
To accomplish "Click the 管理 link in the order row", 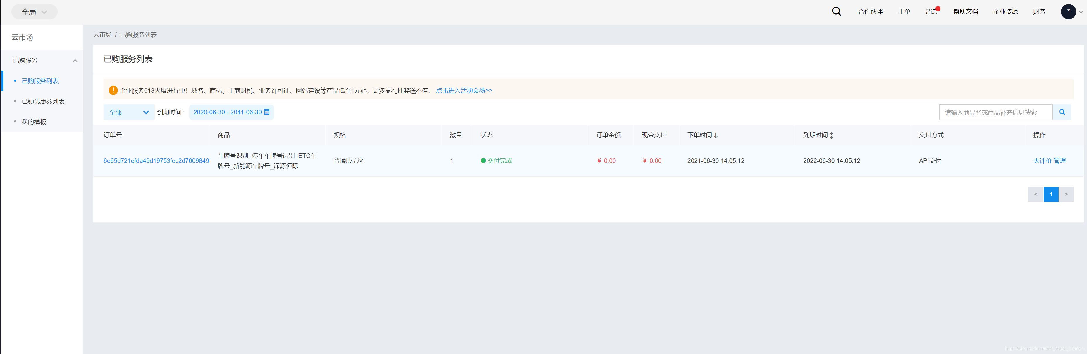I will [x=1060, y=161].
